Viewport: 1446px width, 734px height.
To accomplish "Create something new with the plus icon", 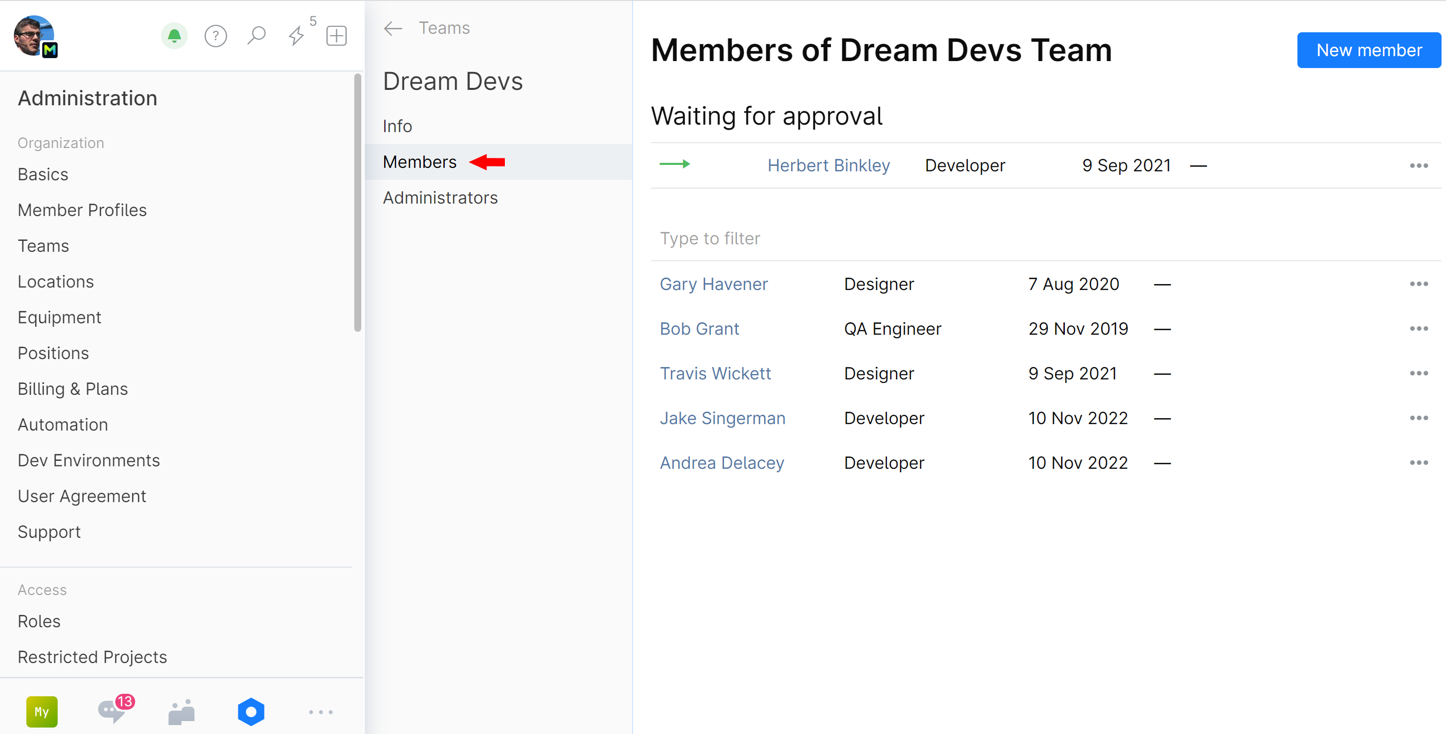I will coord(336,35).
